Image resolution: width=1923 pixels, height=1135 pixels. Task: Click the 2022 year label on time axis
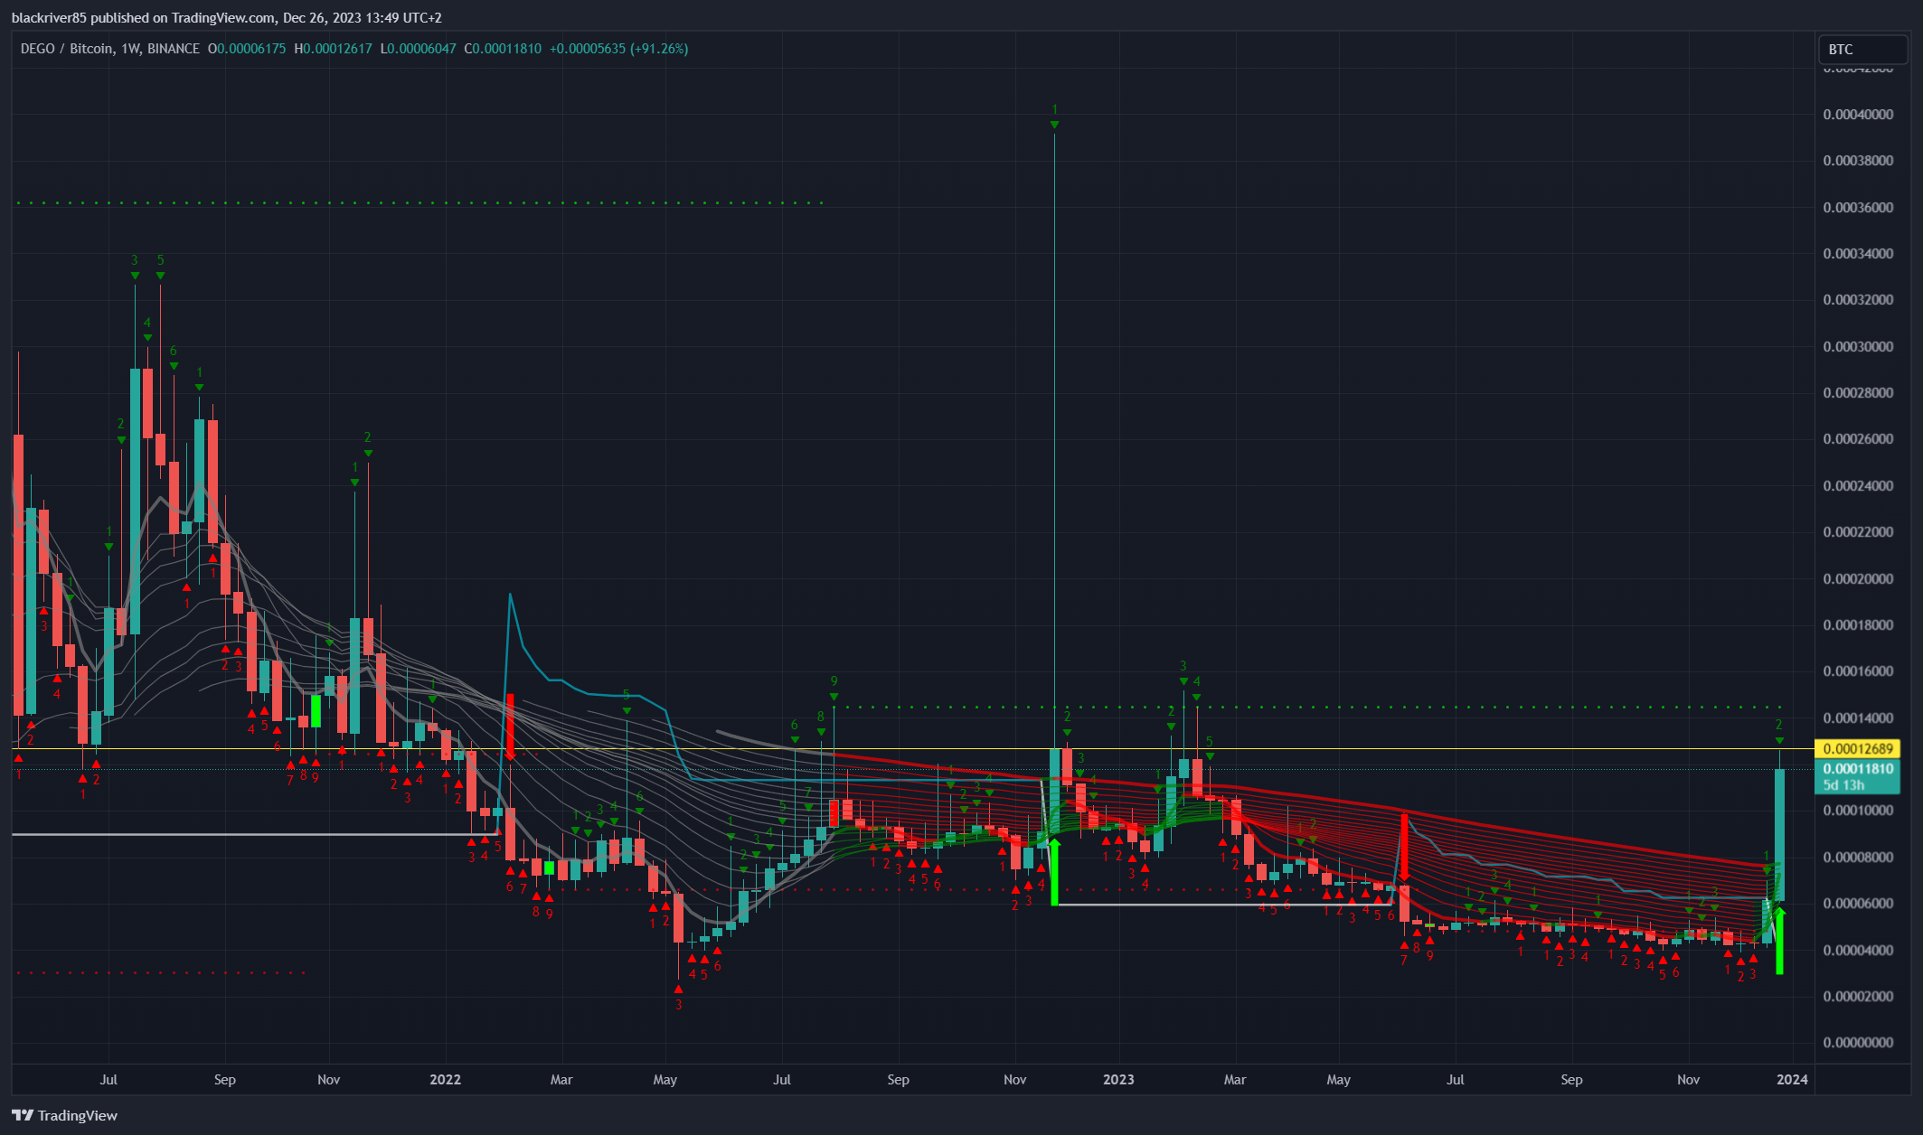(445, 1079)
